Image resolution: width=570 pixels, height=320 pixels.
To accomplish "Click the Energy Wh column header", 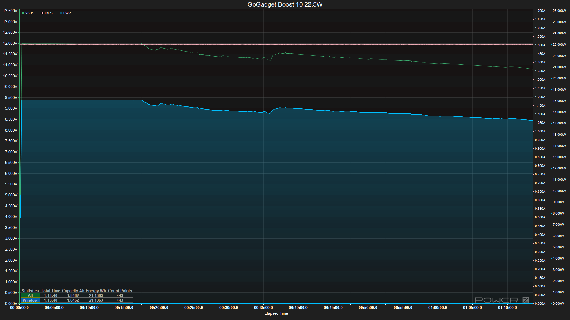I will coord(96,291).
